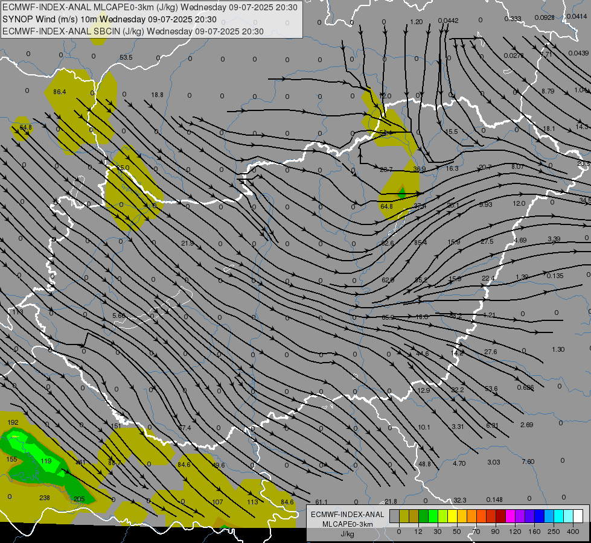Click the map value 5.66
The height and width of the screenshot is (543, 591).
coord(119,316)
